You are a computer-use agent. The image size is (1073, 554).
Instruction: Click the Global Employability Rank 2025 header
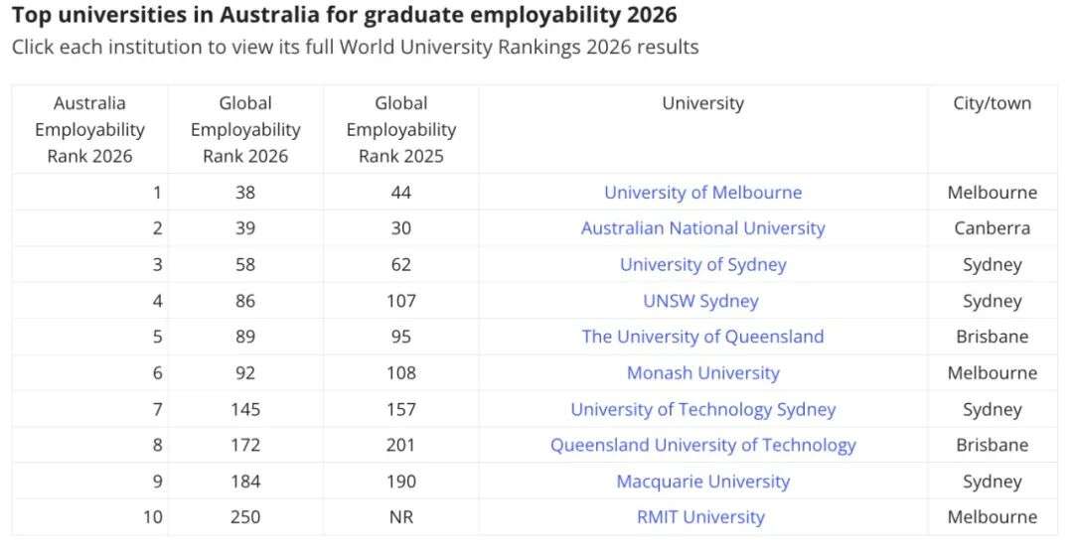pyautogui.click(x=400, y=129)
